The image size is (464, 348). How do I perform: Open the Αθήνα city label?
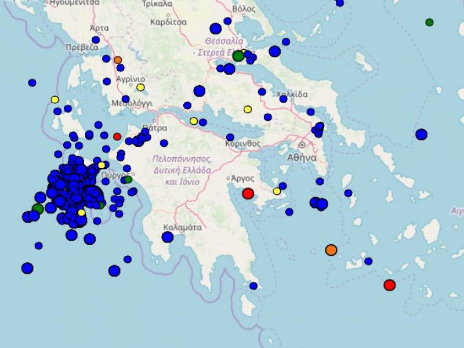point(304,157)
